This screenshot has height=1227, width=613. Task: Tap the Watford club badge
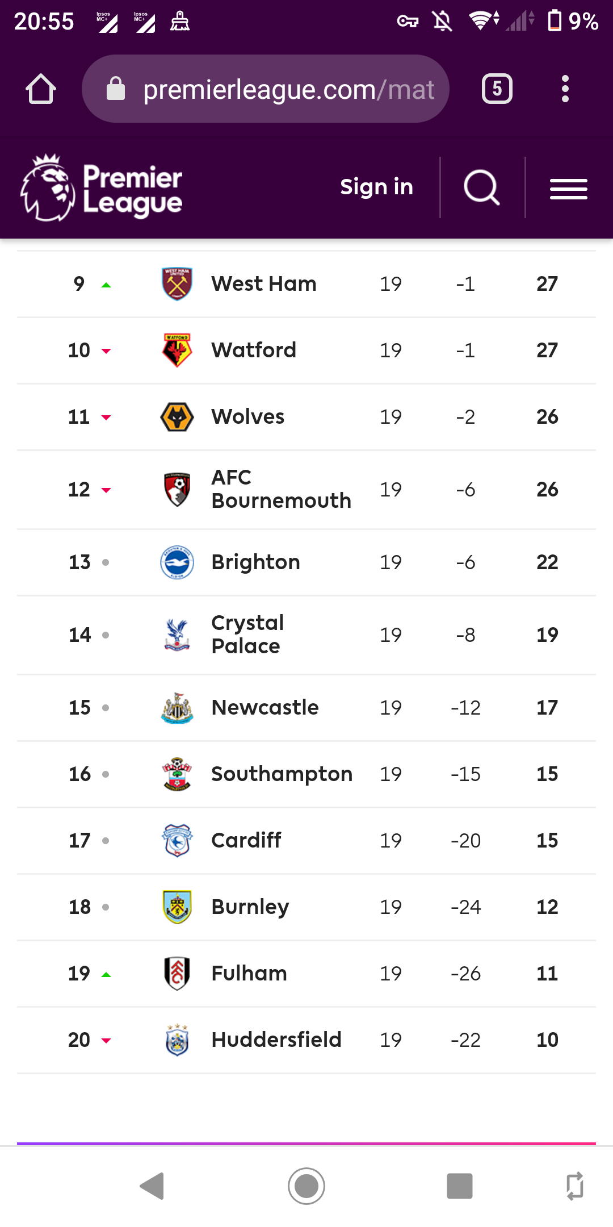[177, 350]
